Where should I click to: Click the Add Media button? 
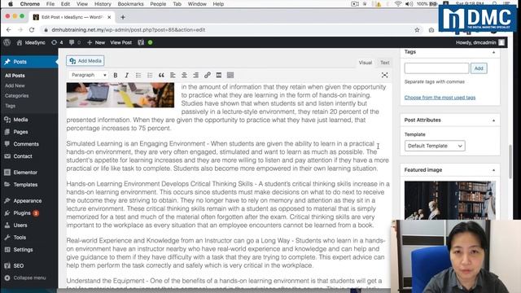click(x=85, y=61)
